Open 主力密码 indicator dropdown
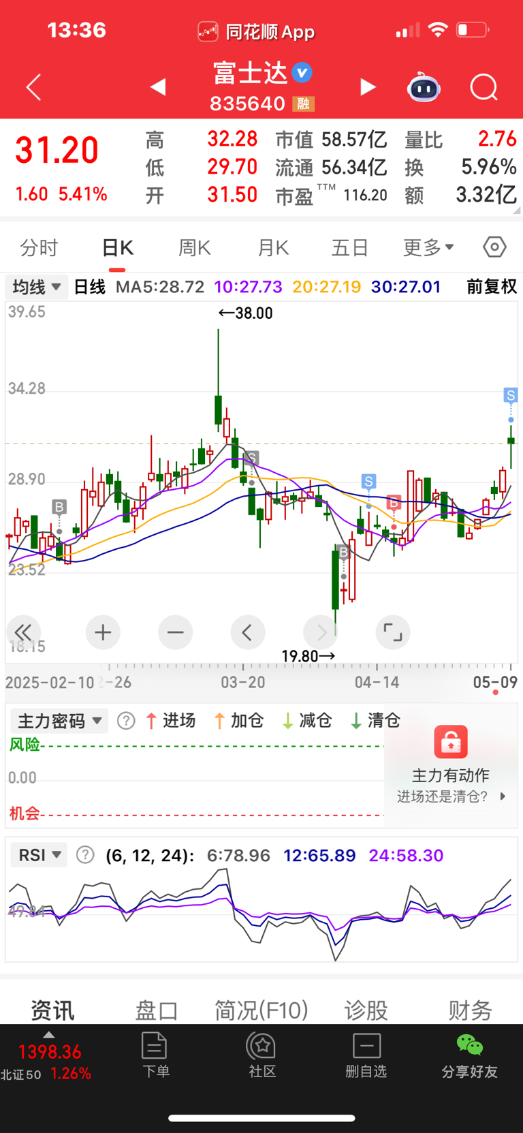The image size is (523, 1133). click(59, 721)
